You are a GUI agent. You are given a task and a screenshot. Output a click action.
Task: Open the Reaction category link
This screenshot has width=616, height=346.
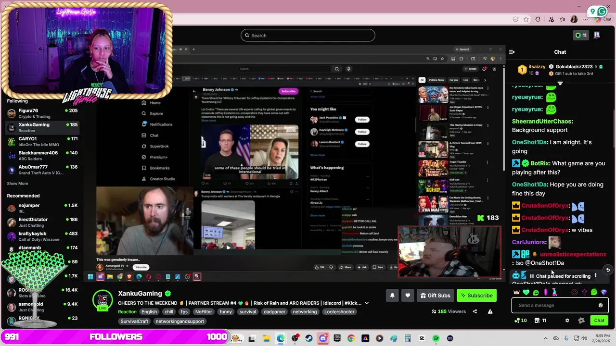127,312
